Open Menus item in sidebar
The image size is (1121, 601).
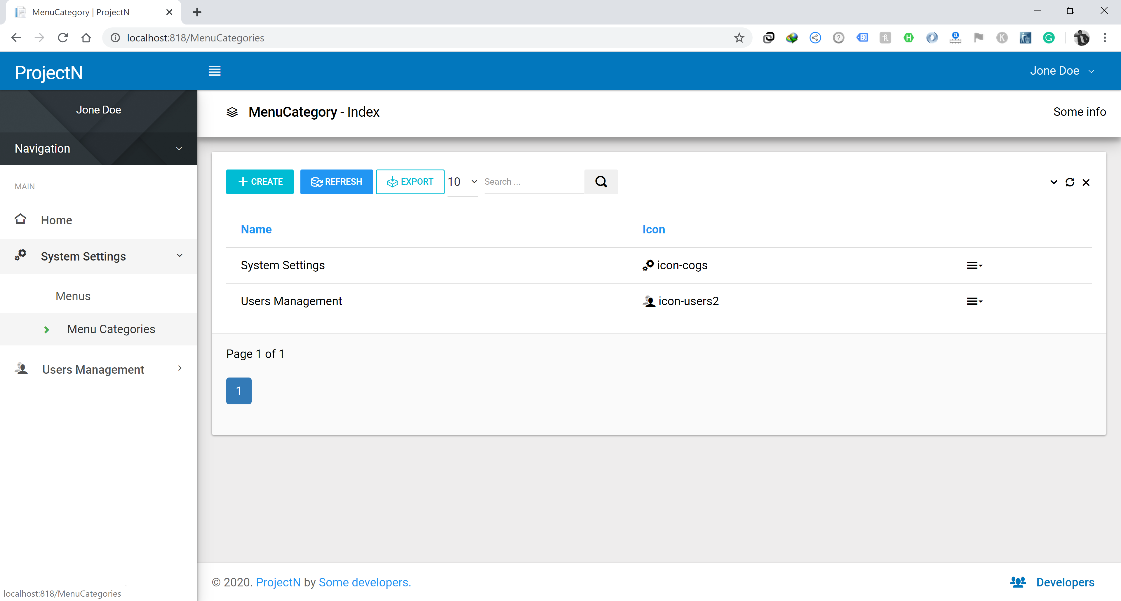coord(73,296)
